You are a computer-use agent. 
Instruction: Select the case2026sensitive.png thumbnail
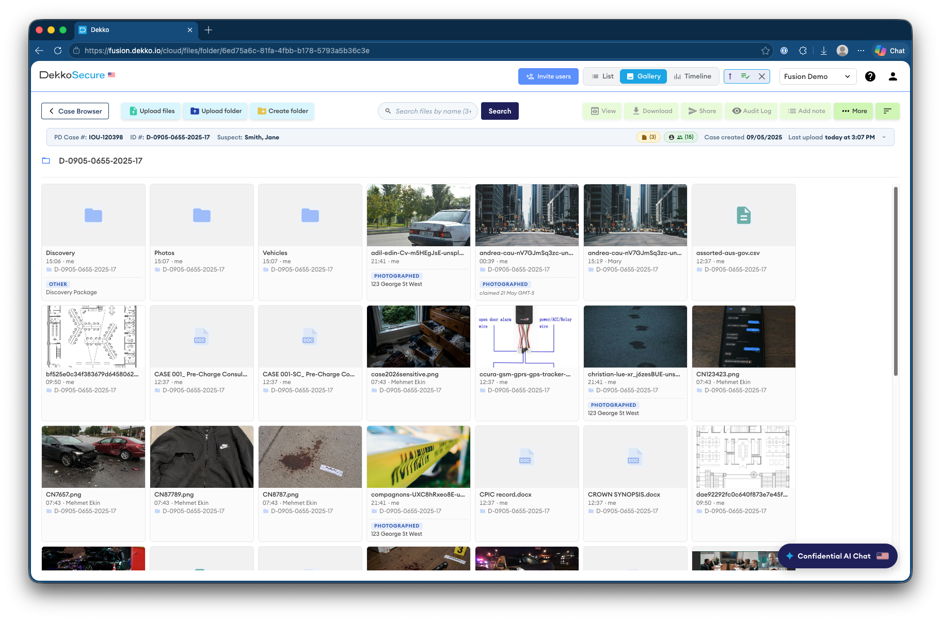(419, 337)
